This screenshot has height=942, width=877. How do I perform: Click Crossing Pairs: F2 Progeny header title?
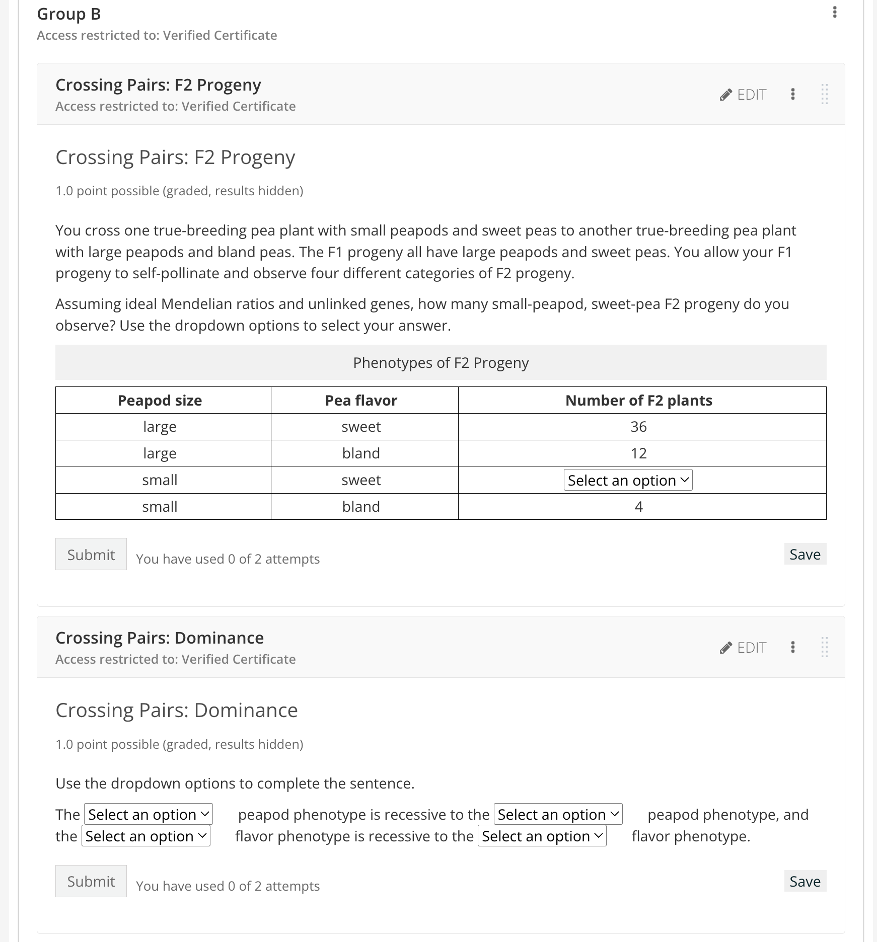tap(158, 85)
